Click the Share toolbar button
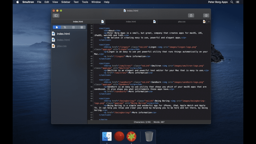This screenshot has width=256, height=144. 191,16
